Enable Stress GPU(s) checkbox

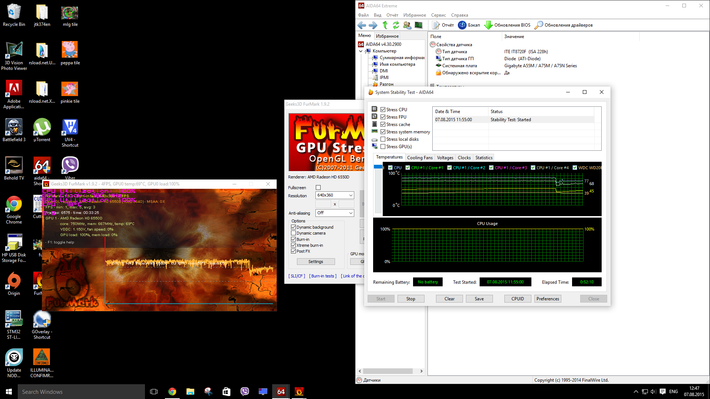click(383, 147)
